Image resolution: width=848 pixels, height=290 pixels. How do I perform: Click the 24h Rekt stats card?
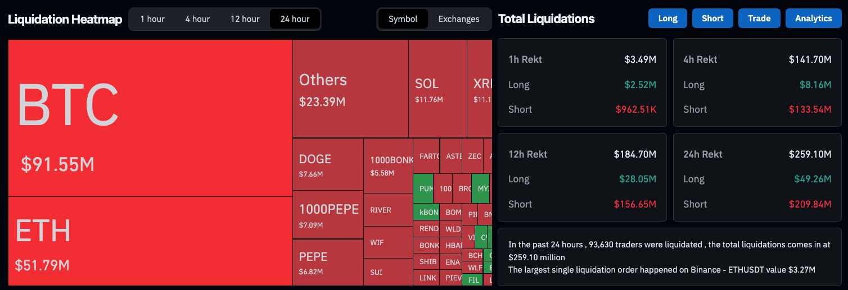tap(757, 177)
